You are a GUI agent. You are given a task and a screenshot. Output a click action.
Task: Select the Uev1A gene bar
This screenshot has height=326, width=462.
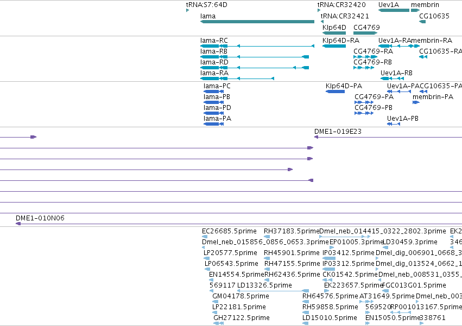(x=394, y=10)
